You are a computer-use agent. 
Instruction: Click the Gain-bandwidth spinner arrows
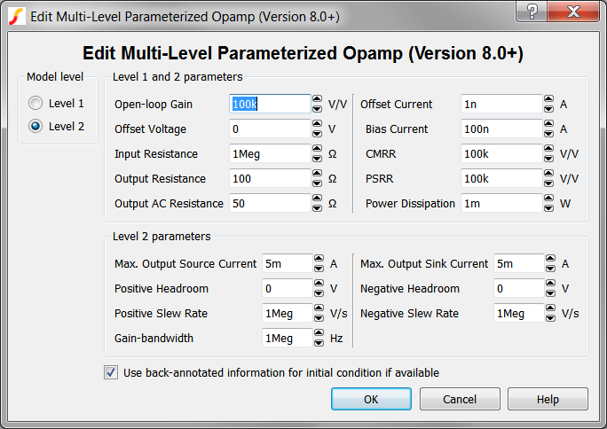pyautogui.click(x=318, y=338)
